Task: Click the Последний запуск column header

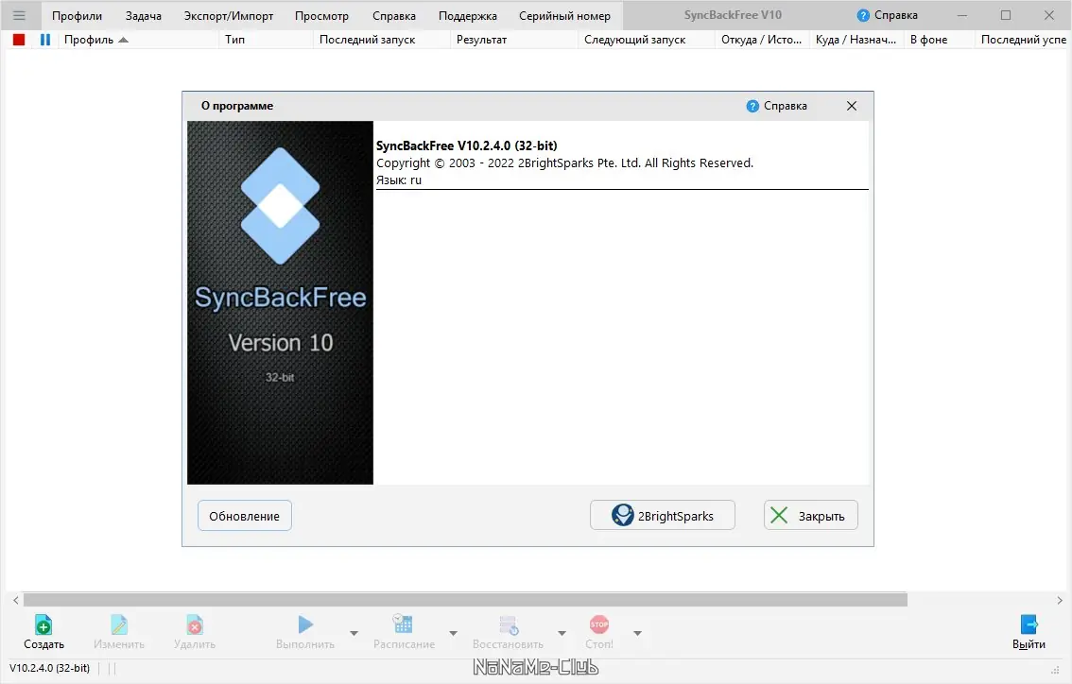Action: (x=382, y=40)
